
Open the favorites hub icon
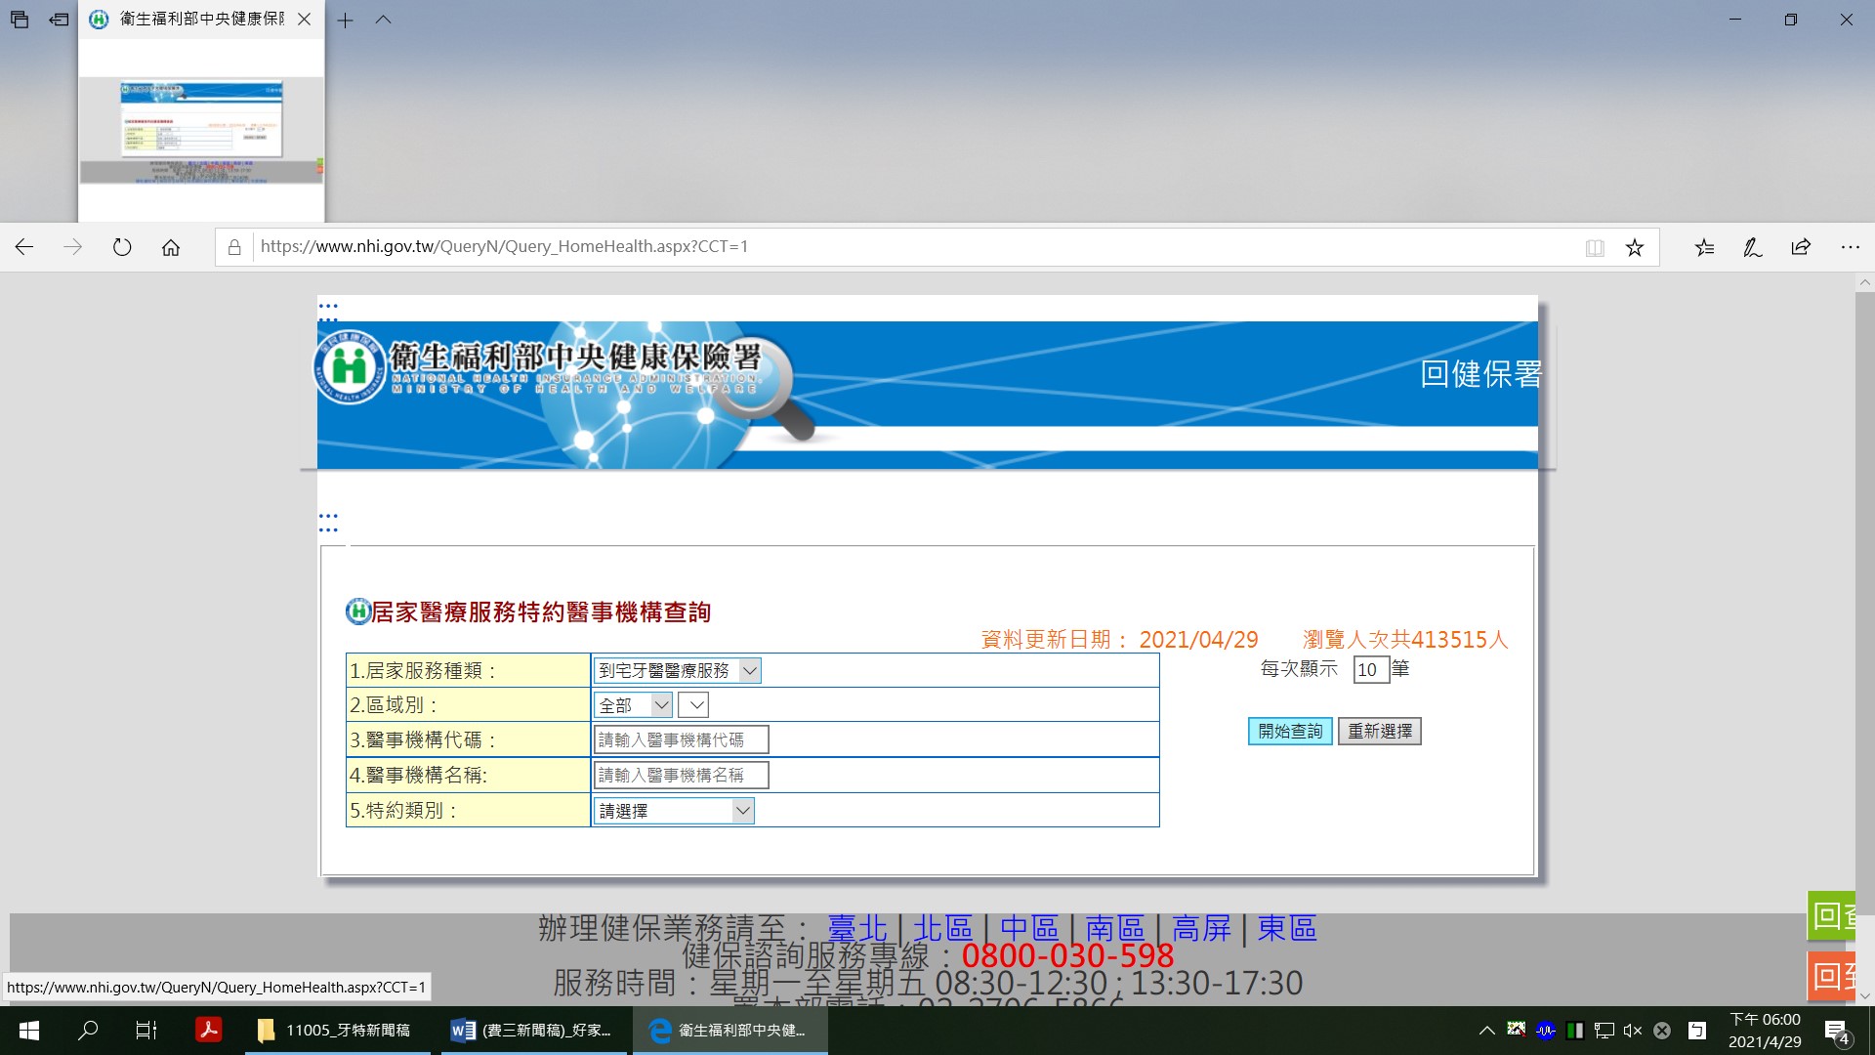(x=1704, y=247)
